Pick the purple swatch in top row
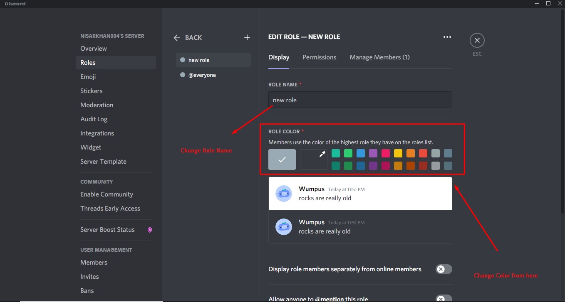This screenshot has width=565, height=302. 373,153
